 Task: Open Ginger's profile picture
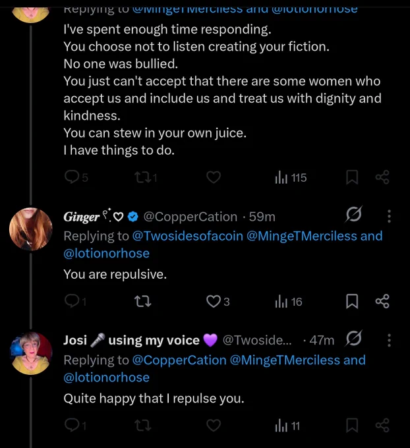coord(30,229)
